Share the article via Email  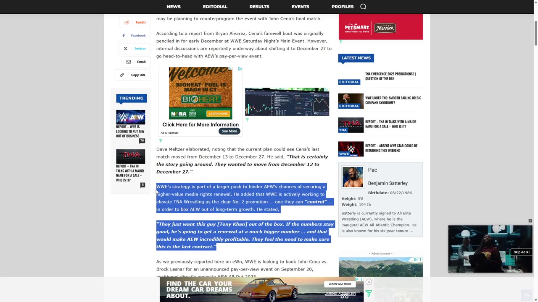(136, 62)
